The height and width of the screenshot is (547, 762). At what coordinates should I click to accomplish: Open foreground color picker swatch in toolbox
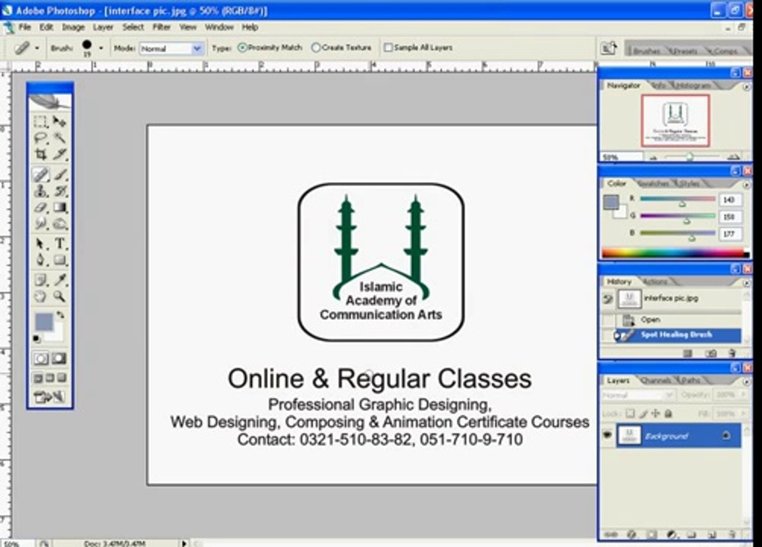(44, 321)
